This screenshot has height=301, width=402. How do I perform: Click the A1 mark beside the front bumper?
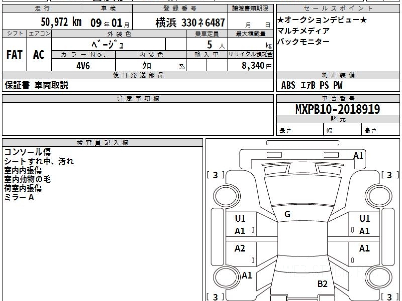(x=358, y=155)
